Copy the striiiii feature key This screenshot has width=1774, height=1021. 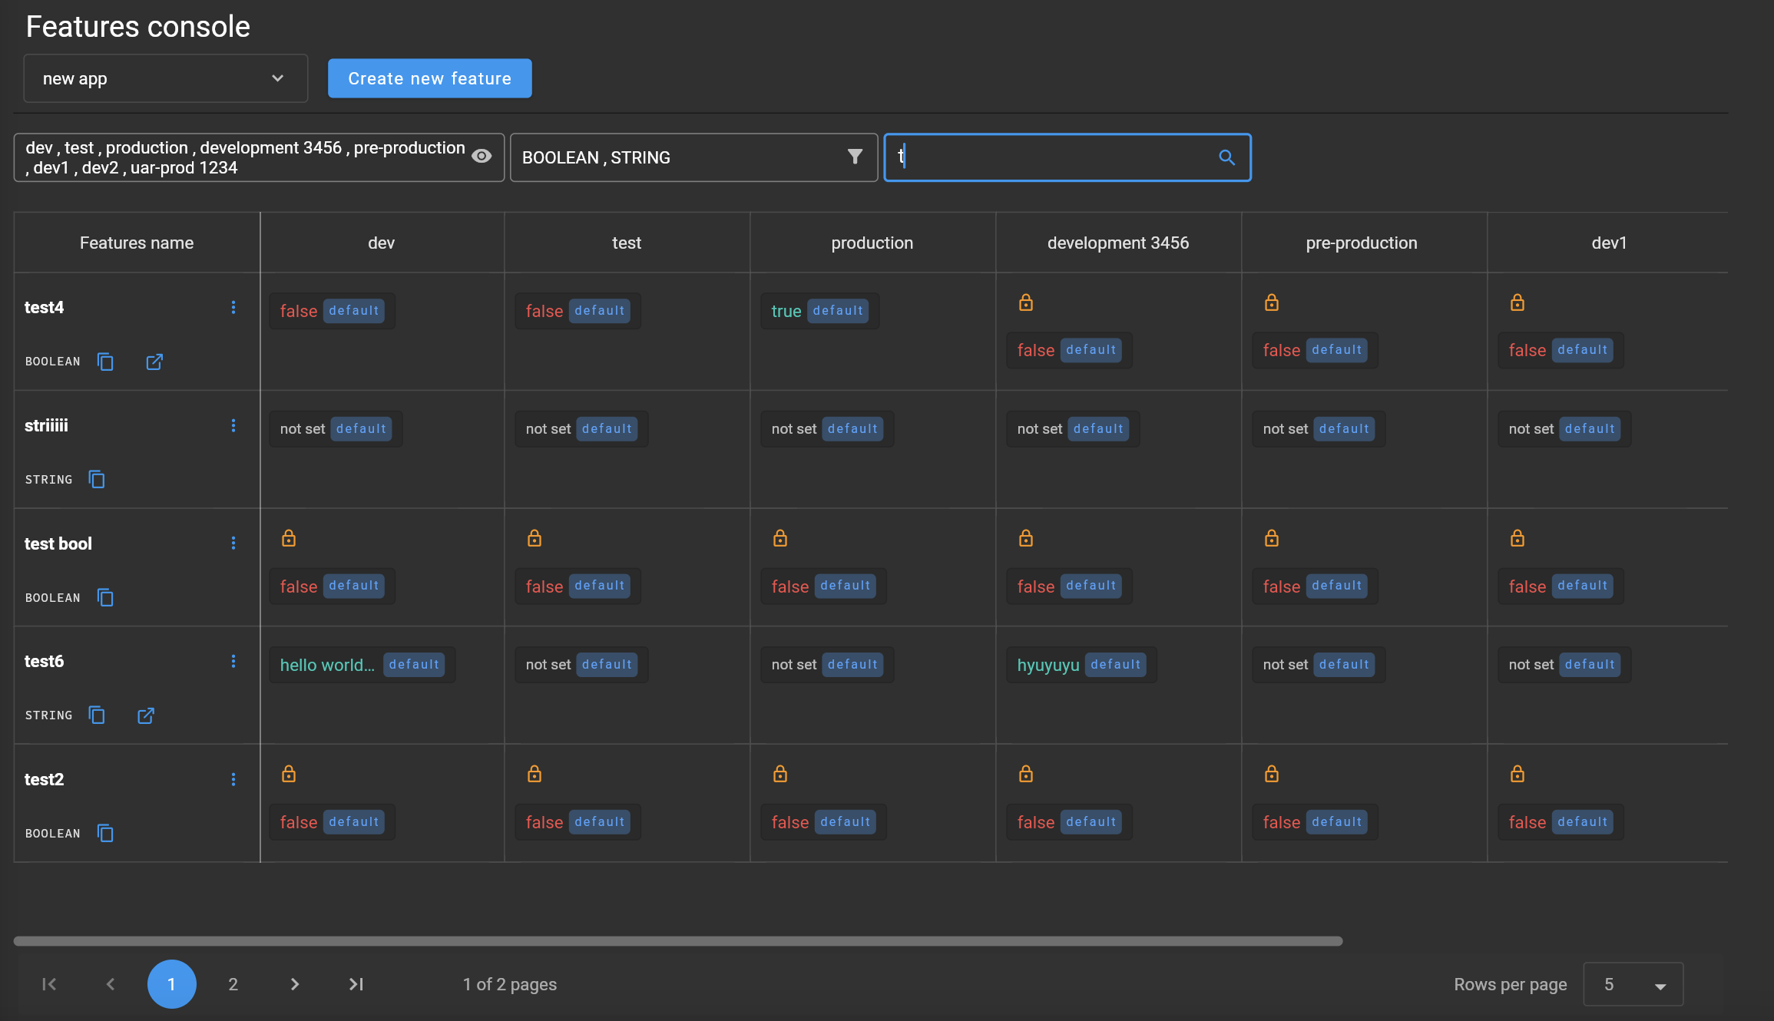(96, 479)
